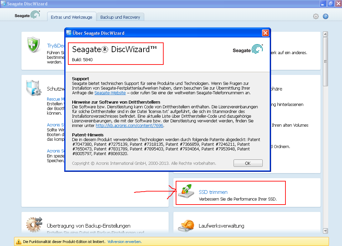
Task: Click the warning triangle icon in the notification bar
Action: [19, 242]
